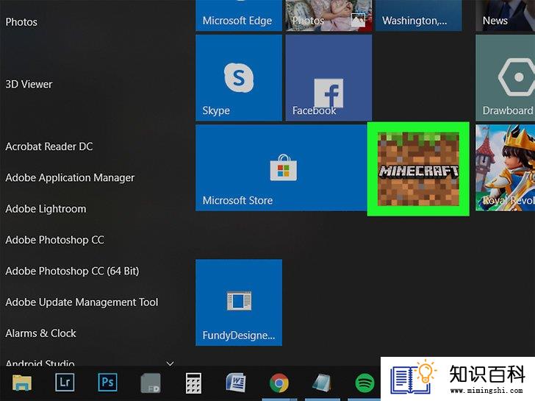Open Microsoft Word from the taskbar

[x=236, y=382]
